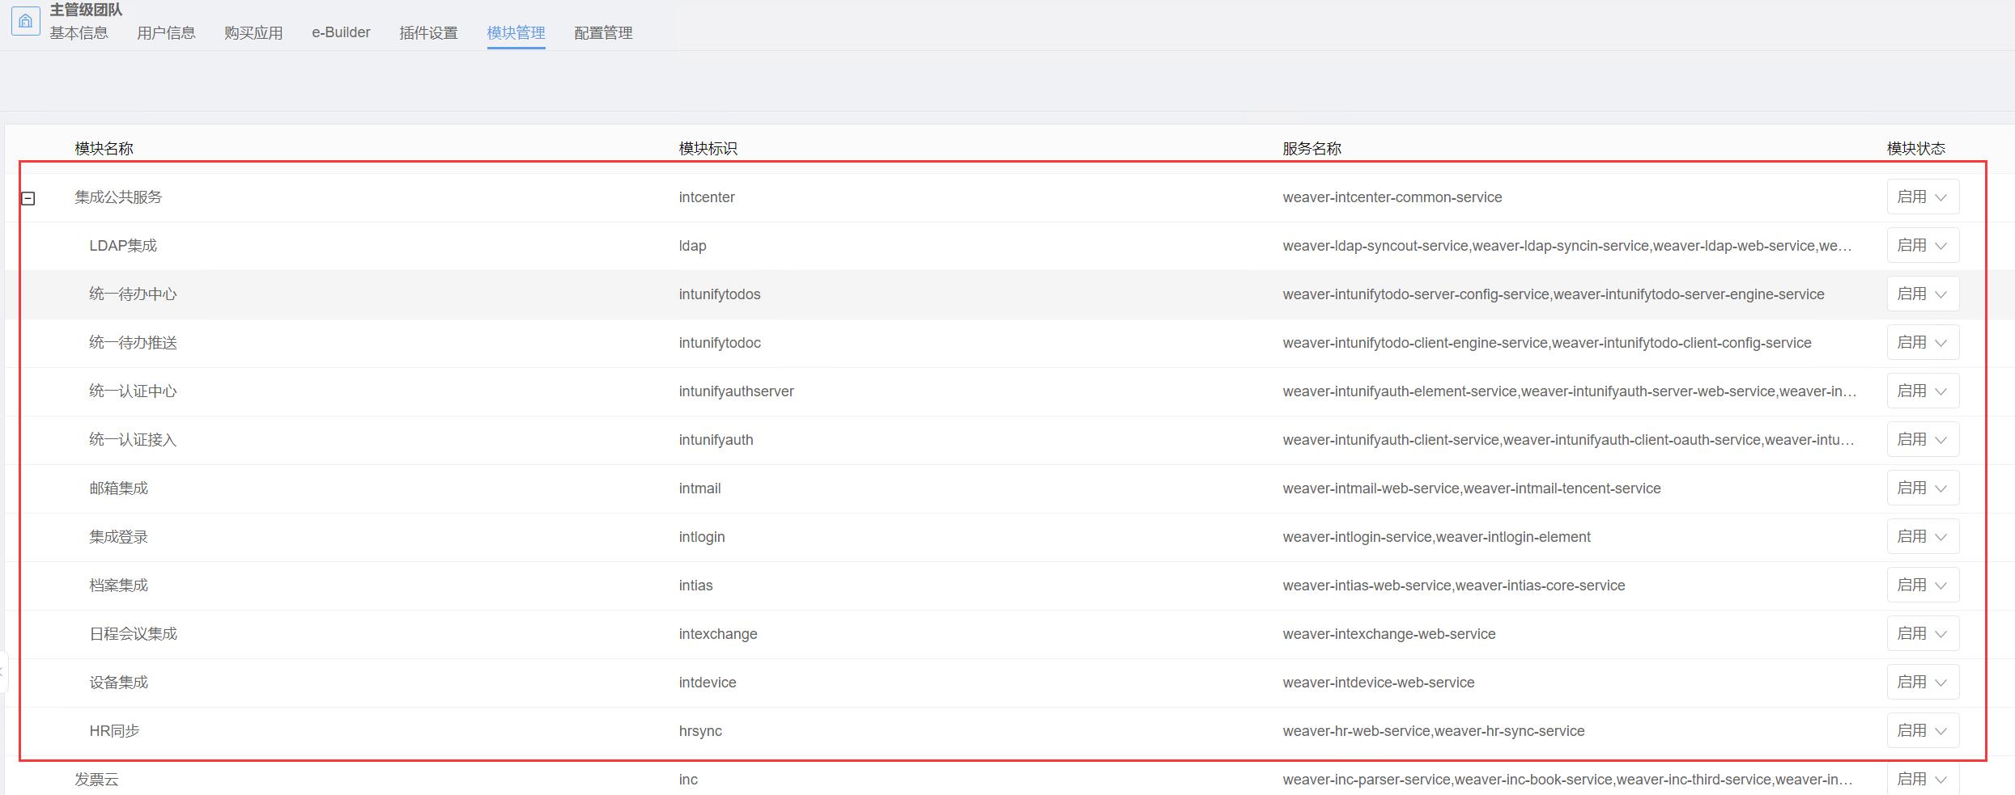Screen dimensions: 2015x795
Task: Click the intexchange identifier cell
Action: point(718,634)
